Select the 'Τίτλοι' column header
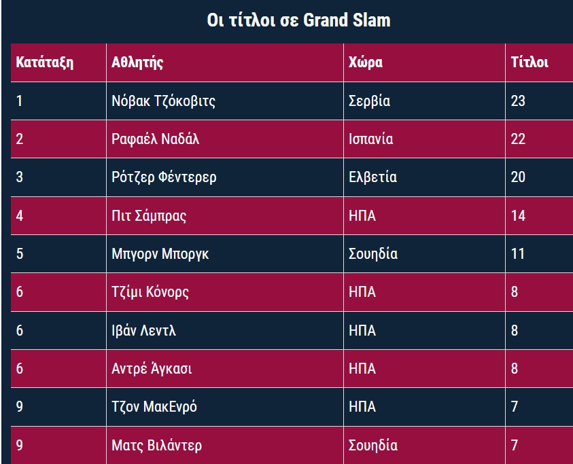 529,63
